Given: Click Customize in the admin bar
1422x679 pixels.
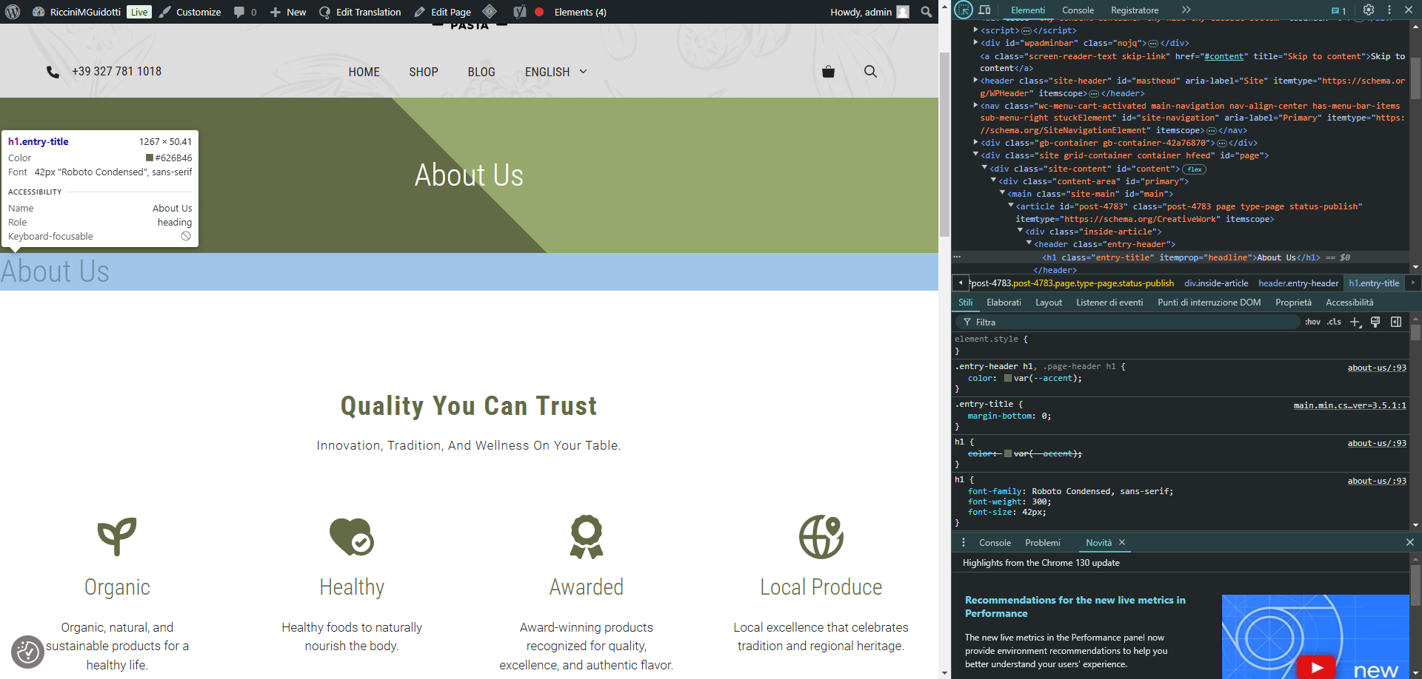Looking at the screenshot, I should tap(190, 12).
